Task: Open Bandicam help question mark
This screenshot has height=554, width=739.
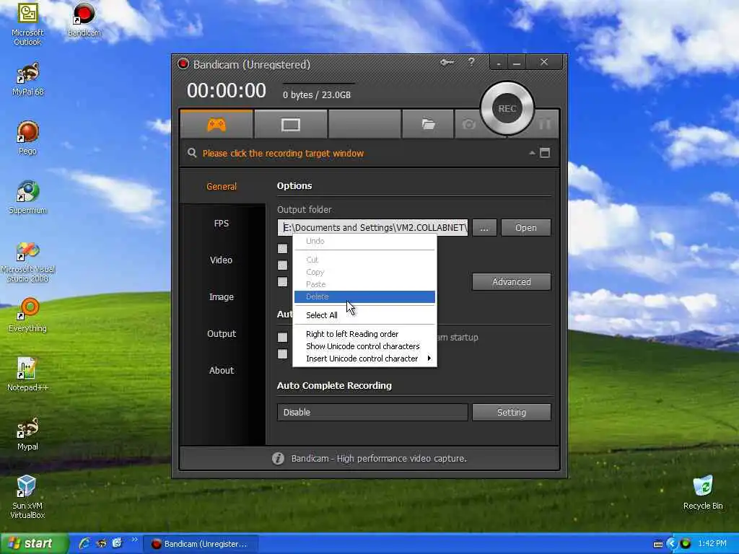Action: [x=471, y=62]
